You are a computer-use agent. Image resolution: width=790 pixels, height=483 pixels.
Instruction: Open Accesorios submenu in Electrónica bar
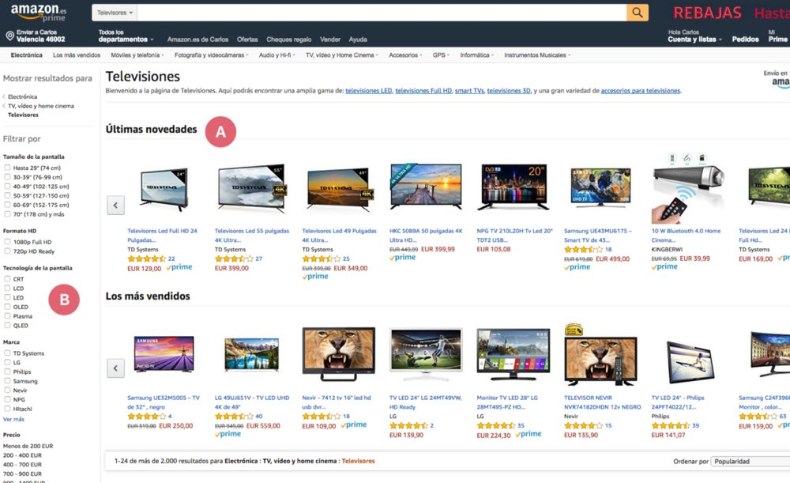coord(405,55)
